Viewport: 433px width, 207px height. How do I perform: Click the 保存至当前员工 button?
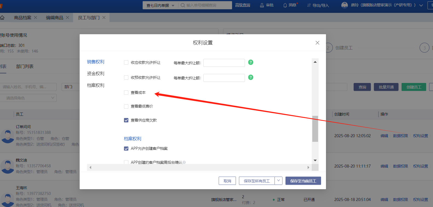pyautogui.click(x=303, y=181)
